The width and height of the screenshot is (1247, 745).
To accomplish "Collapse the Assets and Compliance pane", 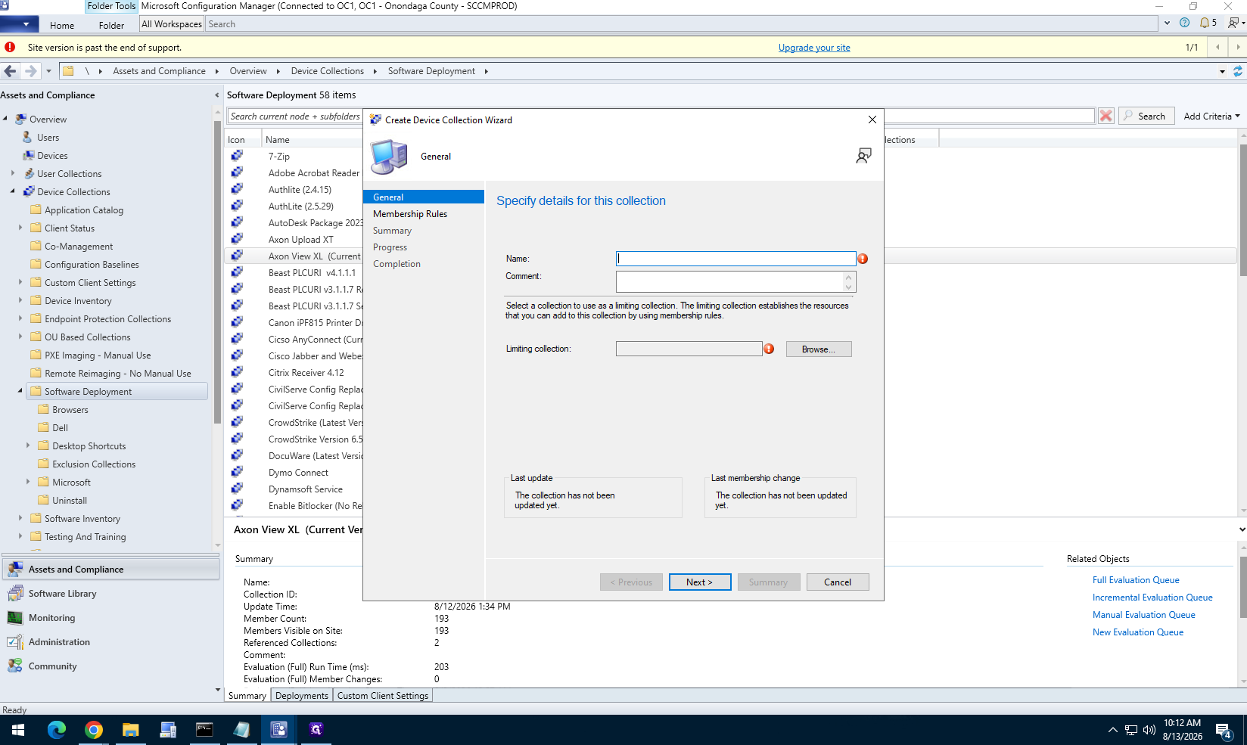I will pyautogui.click(x=216, y=95).
